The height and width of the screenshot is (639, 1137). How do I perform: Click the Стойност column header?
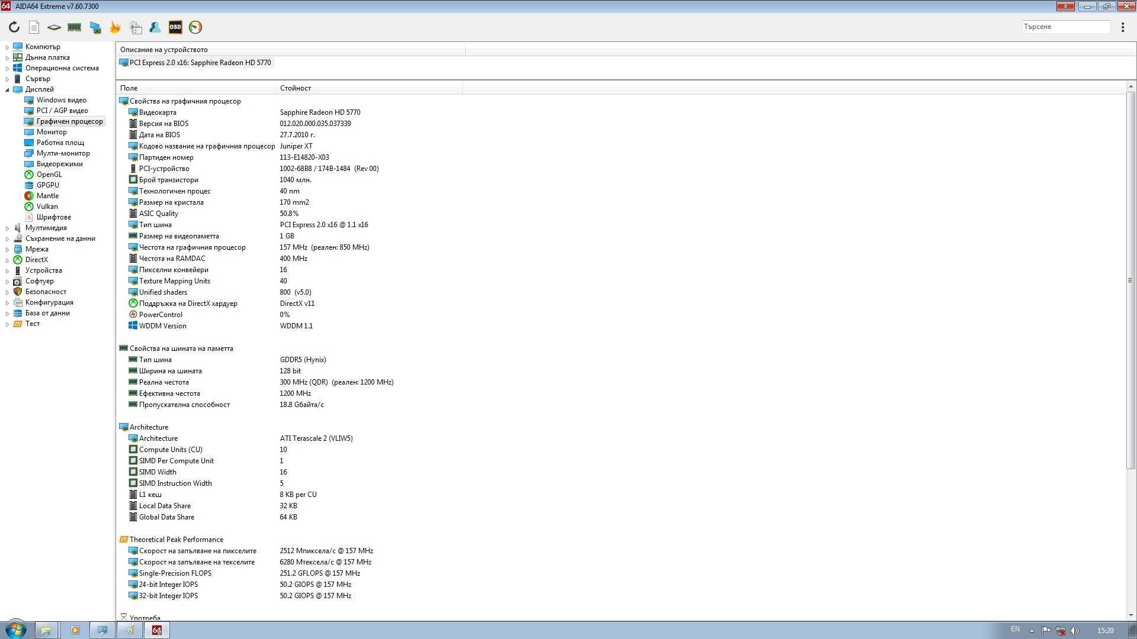369,88
